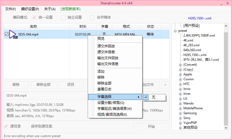
Task: Choose 源文件信息 in context menu
Action: pyautogui.click(x=115, y=52)
